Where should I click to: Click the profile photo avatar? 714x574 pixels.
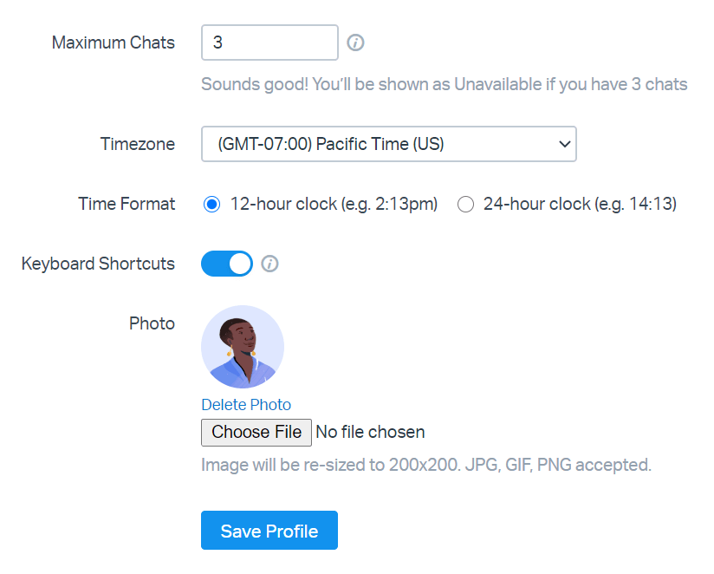(243, 347)
